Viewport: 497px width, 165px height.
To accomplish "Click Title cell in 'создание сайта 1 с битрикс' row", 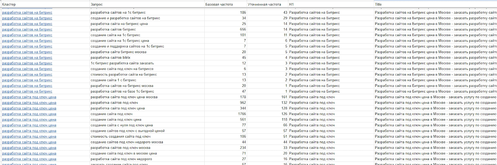I will coord(435,80).
